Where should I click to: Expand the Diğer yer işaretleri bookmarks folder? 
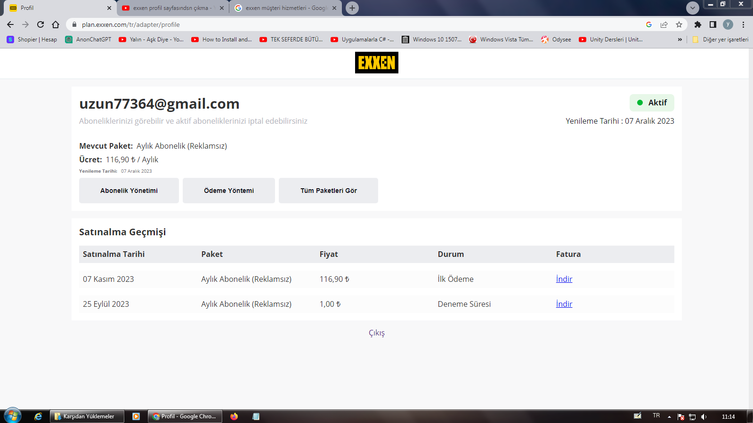[x=721, y=40]
